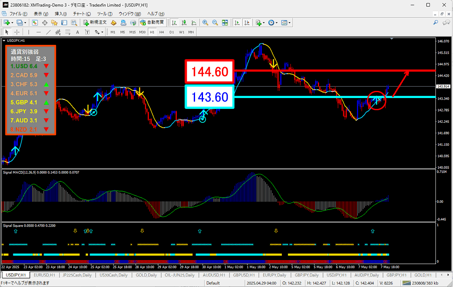
Task: Switch to M1 timeframe
Action: point(113,32)
